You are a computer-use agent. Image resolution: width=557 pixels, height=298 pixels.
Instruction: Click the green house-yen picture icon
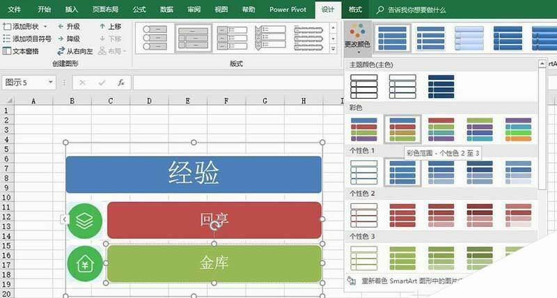pyautogui.click(x=84, y=264)
